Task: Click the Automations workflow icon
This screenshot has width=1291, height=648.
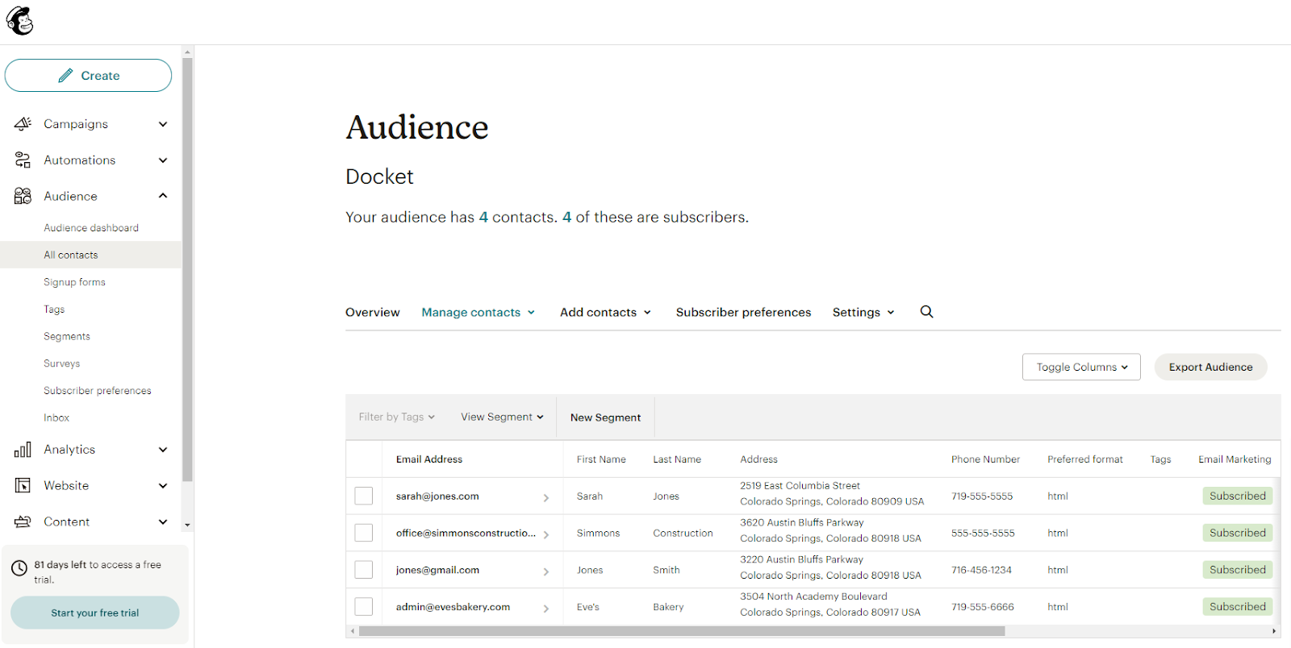Action: point(23,160)
